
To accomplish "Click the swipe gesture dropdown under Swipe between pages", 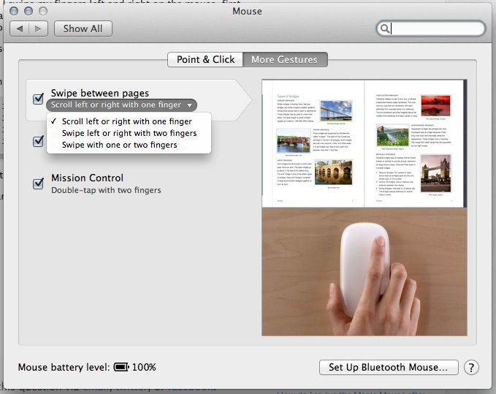I will tap(121, 105).
